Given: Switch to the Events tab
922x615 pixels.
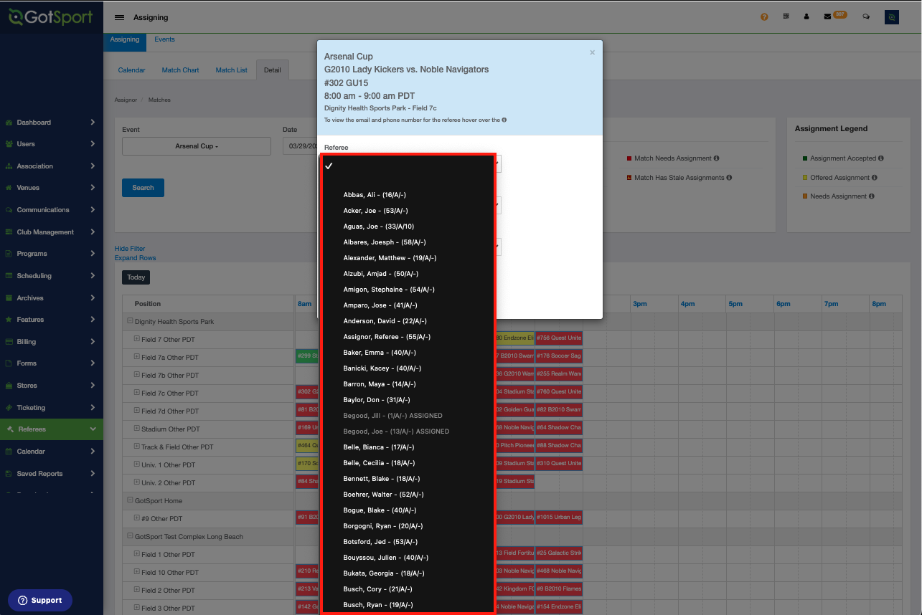Looking at the screenshot, I should pos(164,39).
